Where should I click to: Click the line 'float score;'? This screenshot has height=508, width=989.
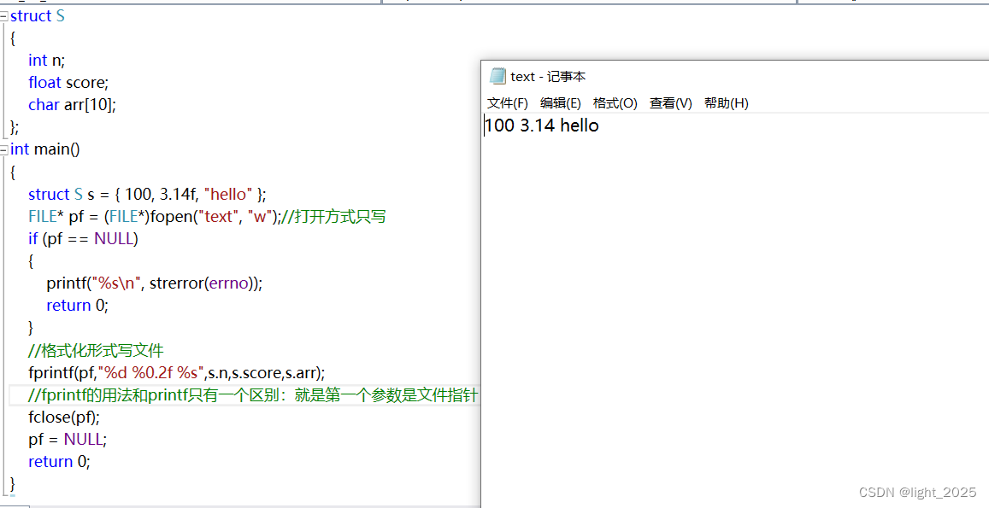(68, 83)
